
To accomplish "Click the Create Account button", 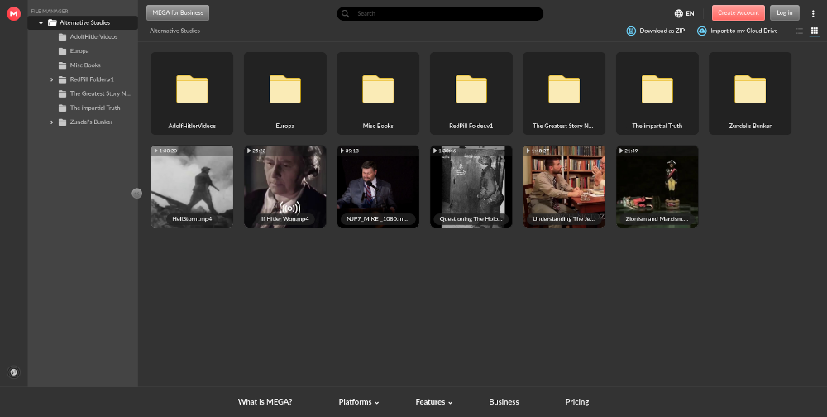I will pyautogui.click(x=738, y=12).
